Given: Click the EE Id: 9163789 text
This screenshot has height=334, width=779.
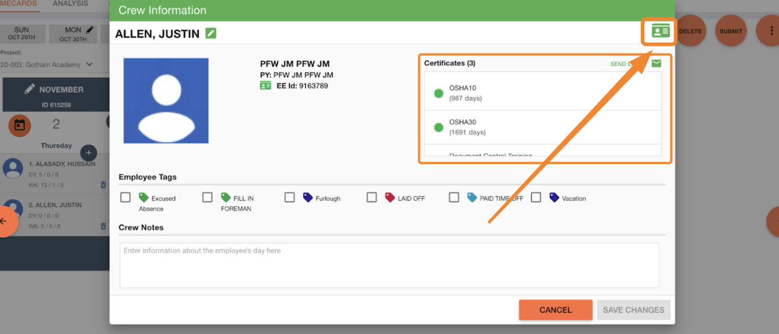Looking at the screenshot, I should [x=302, y=86].
